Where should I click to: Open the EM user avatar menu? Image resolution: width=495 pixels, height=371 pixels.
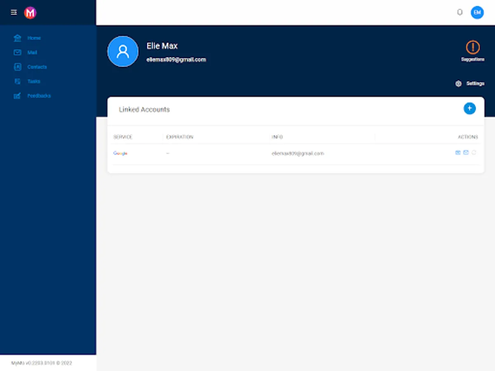click(x=477, y=12)
